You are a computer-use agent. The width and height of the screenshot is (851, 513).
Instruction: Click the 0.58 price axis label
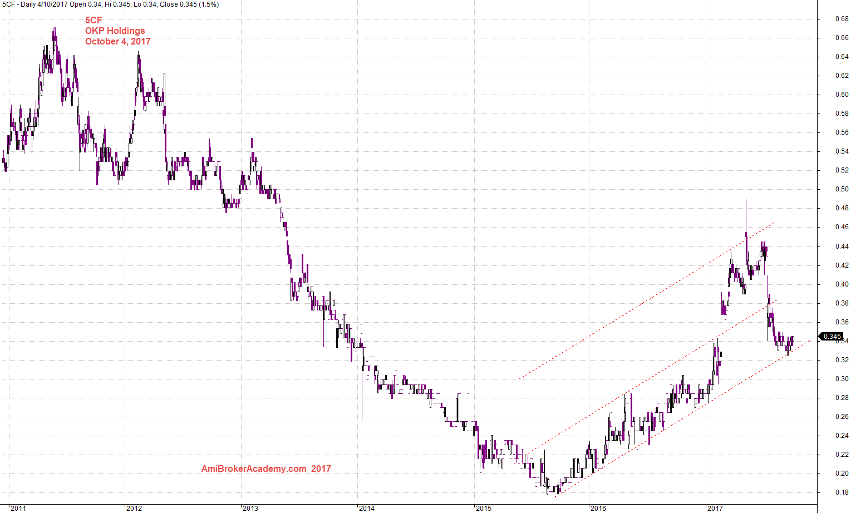point(842,114)
